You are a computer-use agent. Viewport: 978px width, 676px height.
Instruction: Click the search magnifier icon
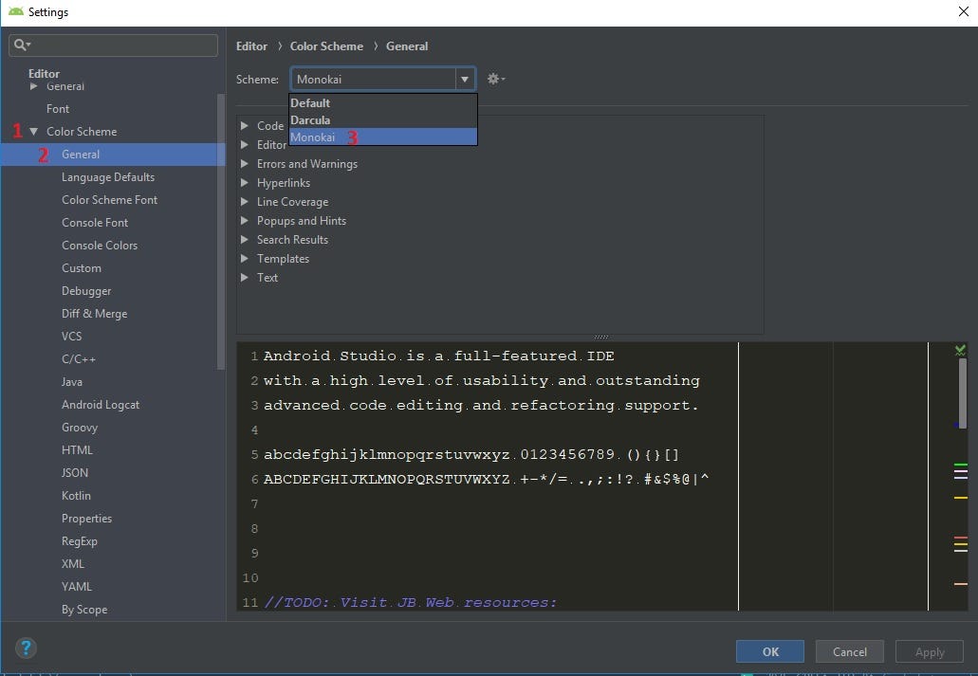pos(21,45)
